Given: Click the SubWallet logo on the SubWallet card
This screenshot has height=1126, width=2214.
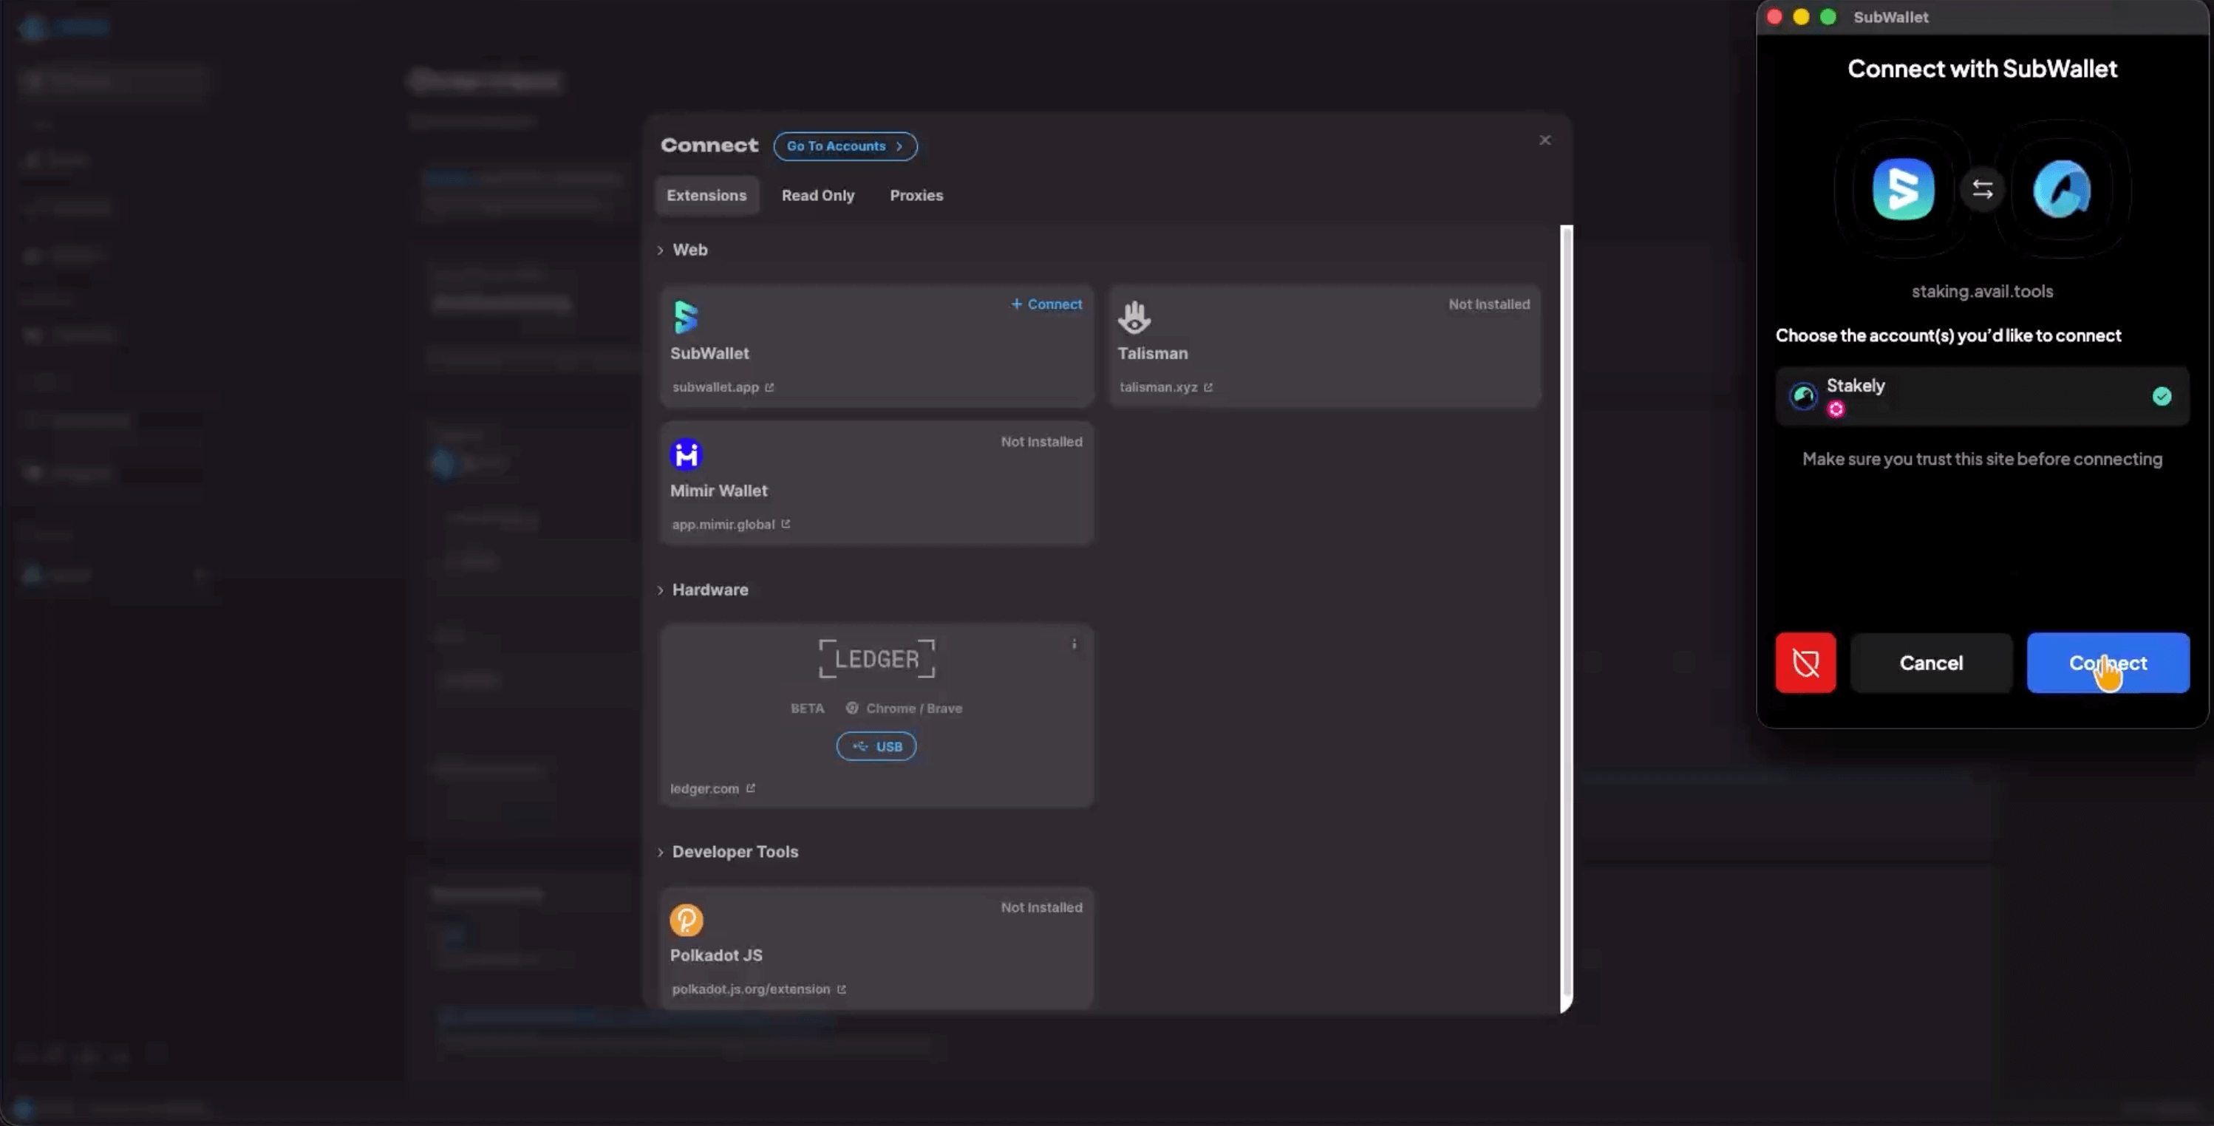Looking at the screenshot, I should (x=685, y=317).
